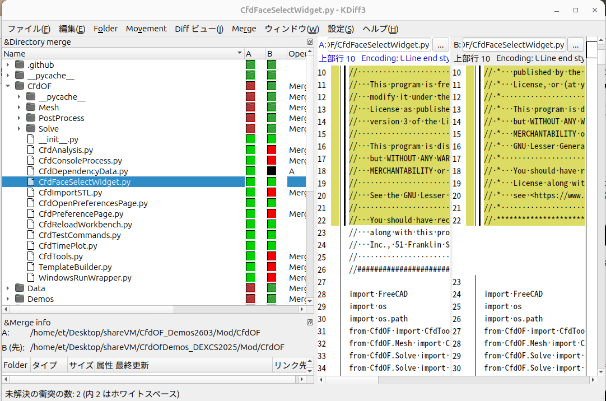The height and width of the screenshot is (401, 606).
Task: Expand the Demos folder
Action: [x=8, y=299]
